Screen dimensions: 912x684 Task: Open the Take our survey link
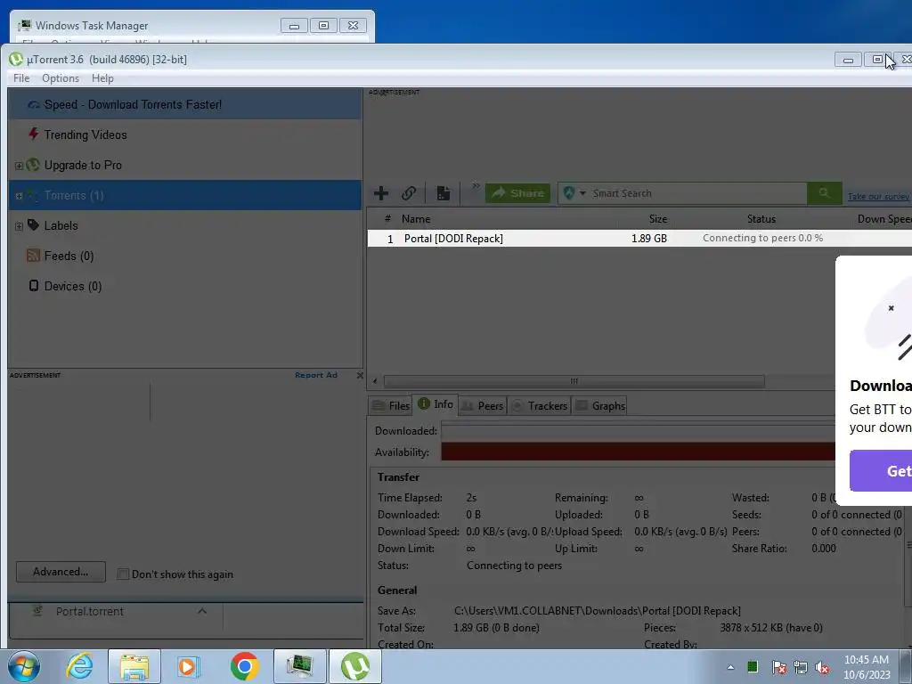pyautogui.click(x=877, y=197)
